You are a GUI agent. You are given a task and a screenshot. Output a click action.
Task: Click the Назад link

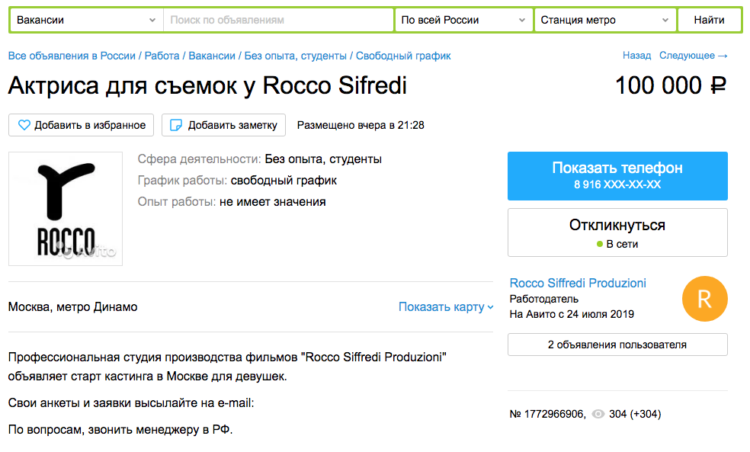coord(636,56)
